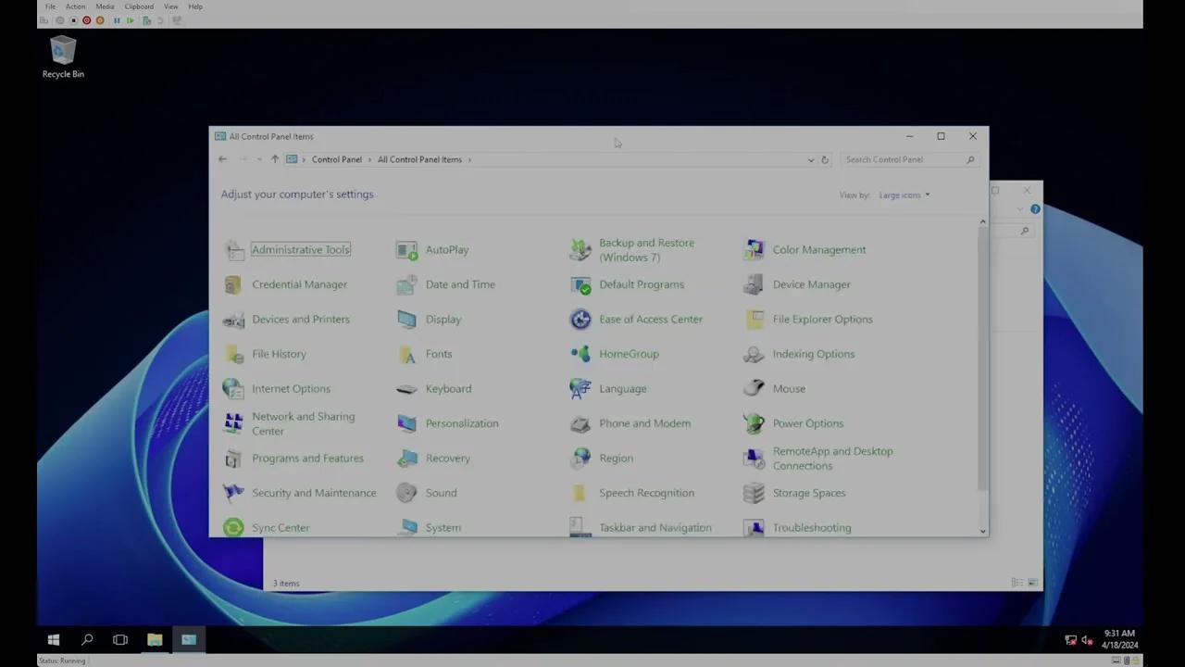The height and width of the screenshot is (667, 1185).
Task: Open the View menu
Action: pos(170,6)
